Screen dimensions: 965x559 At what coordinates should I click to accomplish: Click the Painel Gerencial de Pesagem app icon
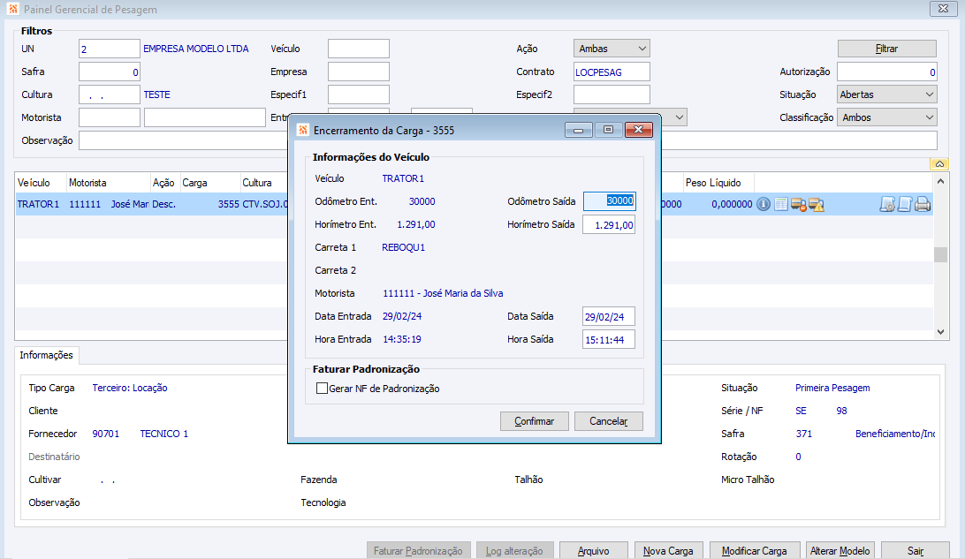coord(13,9)
